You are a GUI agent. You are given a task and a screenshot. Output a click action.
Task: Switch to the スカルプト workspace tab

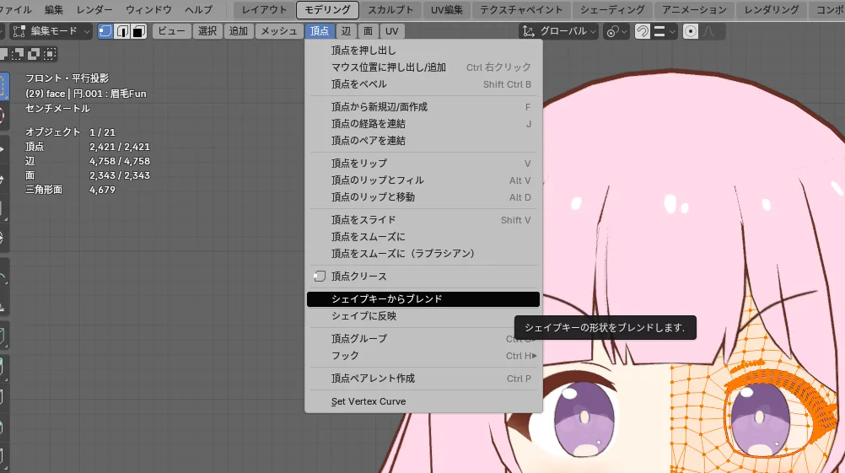point(390,10)
